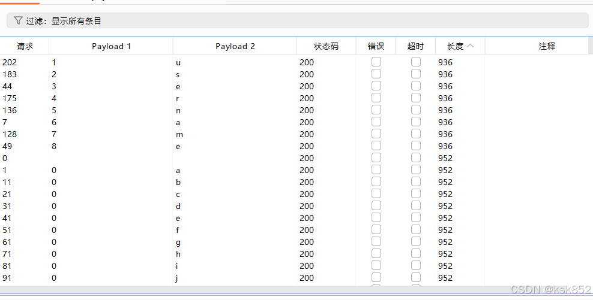The height and width of the screenshot is (300, 593).
Task: Click Payload 2 value 'r'
Action: (x=178, y=98)
